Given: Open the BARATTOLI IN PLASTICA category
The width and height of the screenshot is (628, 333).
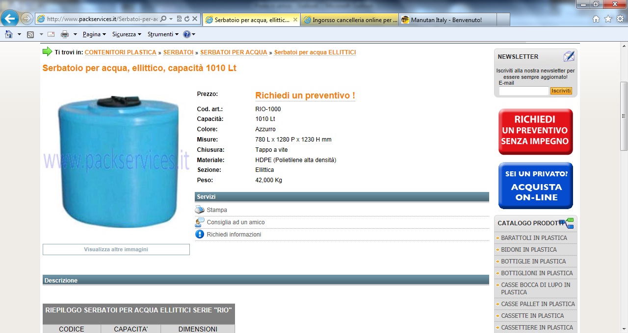Looking at the screenshot, I should 534,238.
